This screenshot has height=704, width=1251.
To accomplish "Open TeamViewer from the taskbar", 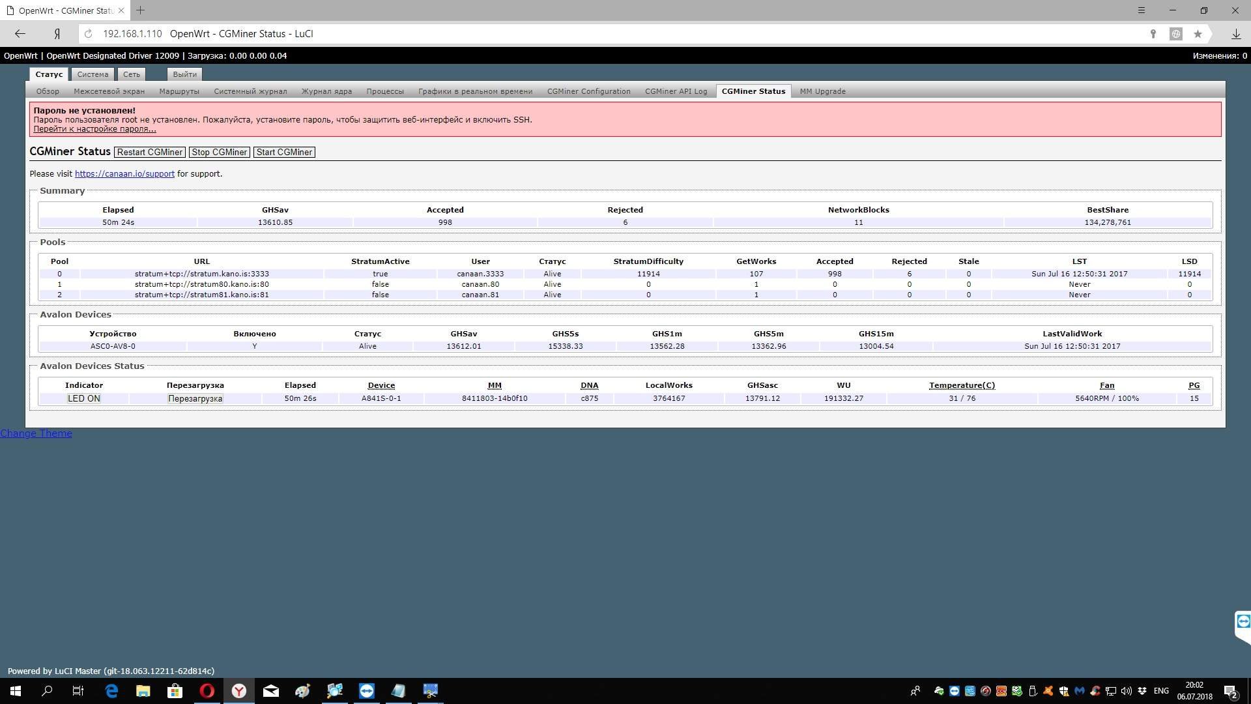I will pos(366,691).
